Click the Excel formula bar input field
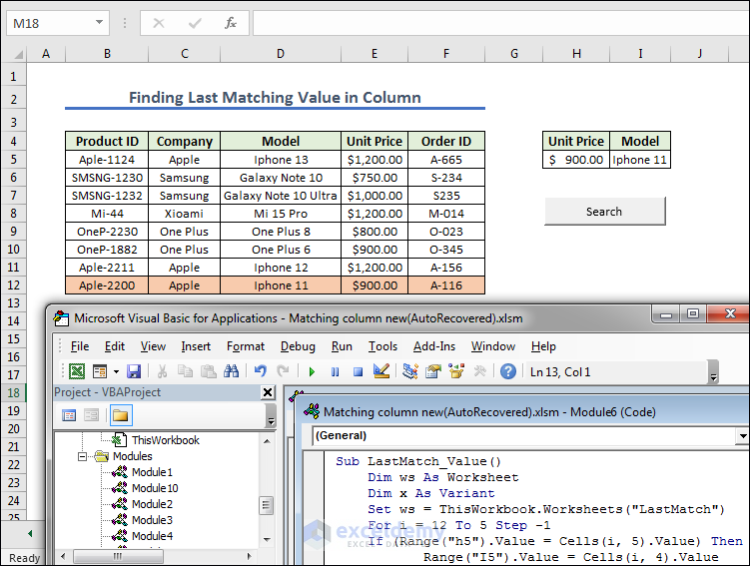750x566 pixels. [499, 22]
